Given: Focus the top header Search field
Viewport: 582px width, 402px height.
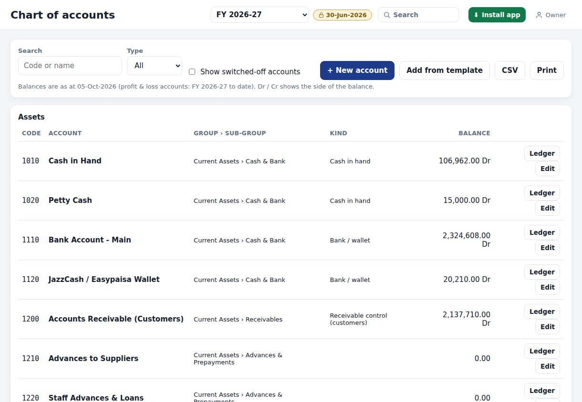Looking at the screenshot, I should 418,15.
